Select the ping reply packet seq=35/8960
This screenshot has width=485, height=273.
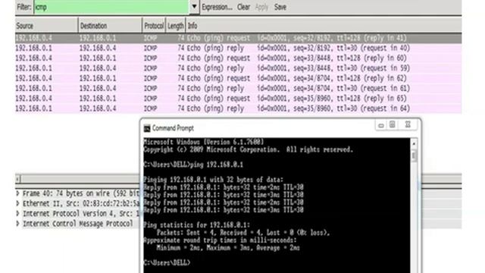pyautogui.click(x=238, y=108)
